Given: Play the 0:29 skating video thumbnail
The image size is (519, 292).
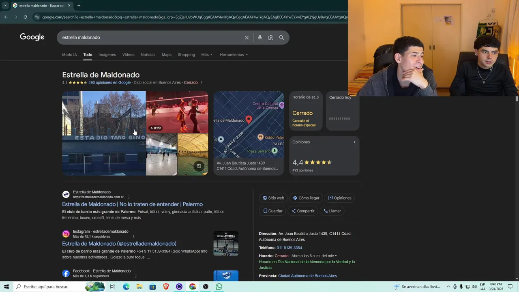Looking at the screenshot, I should [x=177, y=112].
